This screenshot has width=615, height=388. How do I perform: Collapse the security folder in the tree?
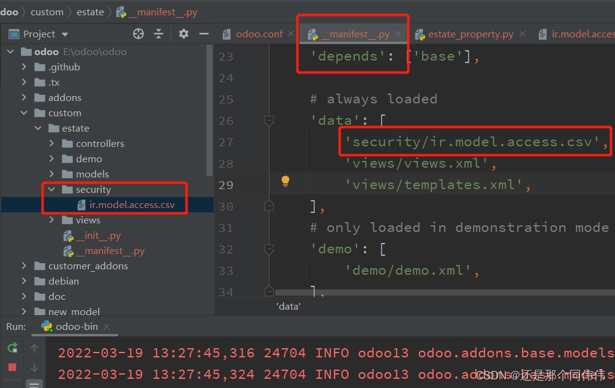click(x=51, y=189)
